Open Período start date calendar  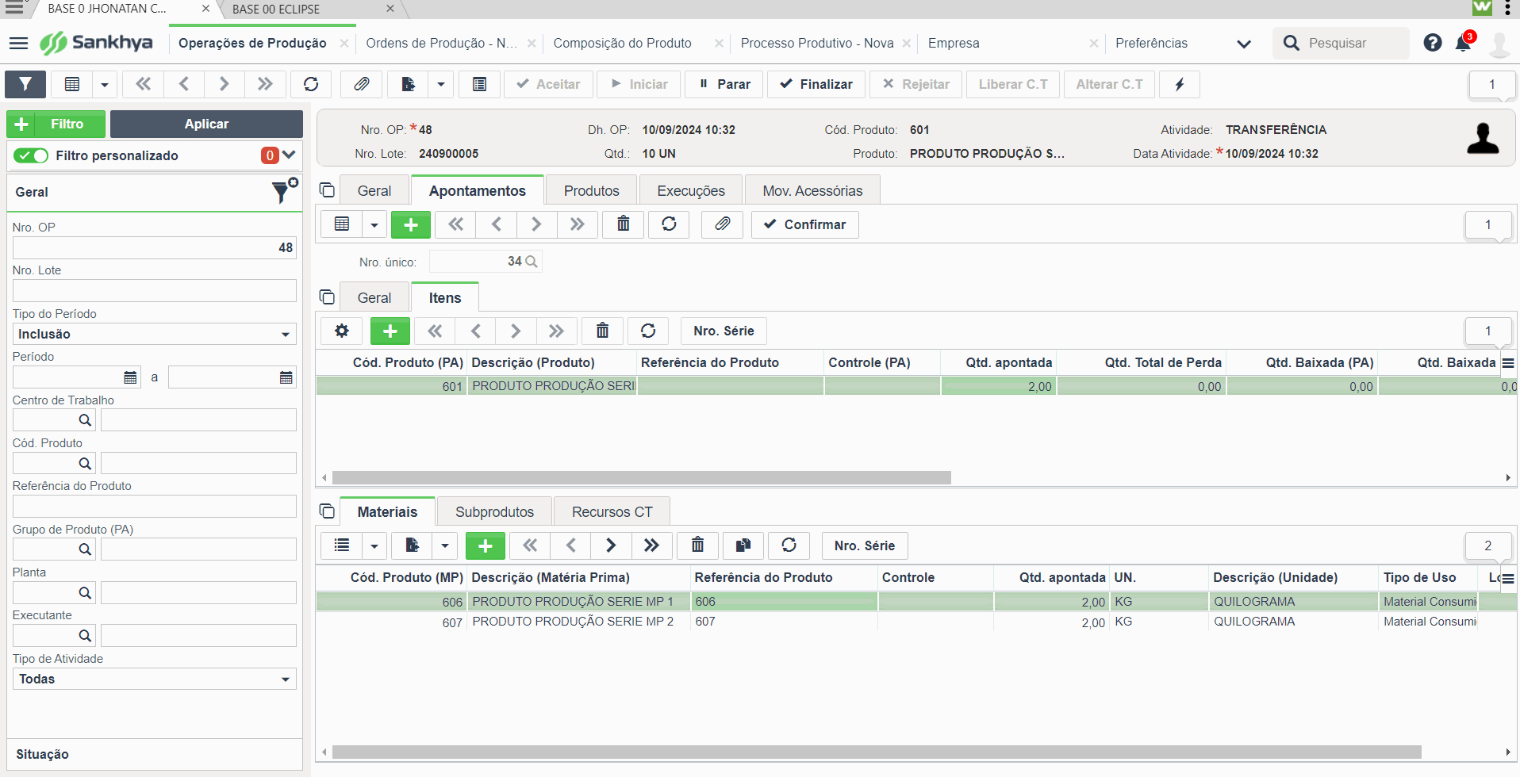pos(131,377)
